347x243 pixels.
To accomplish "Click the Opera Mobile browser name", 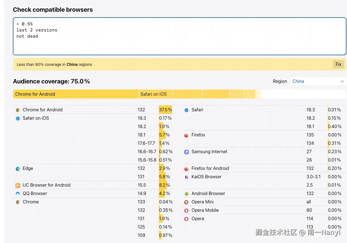I will pos(205,210).
